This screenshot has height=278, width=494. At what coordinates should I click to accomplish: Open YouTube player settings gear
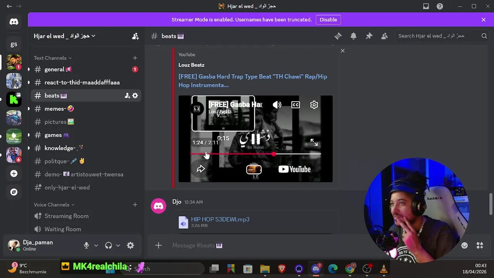point(314,105)
